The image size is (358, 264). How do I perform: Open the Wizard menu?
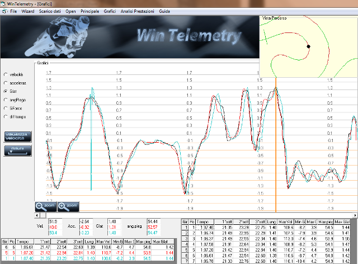pos(27,11)
